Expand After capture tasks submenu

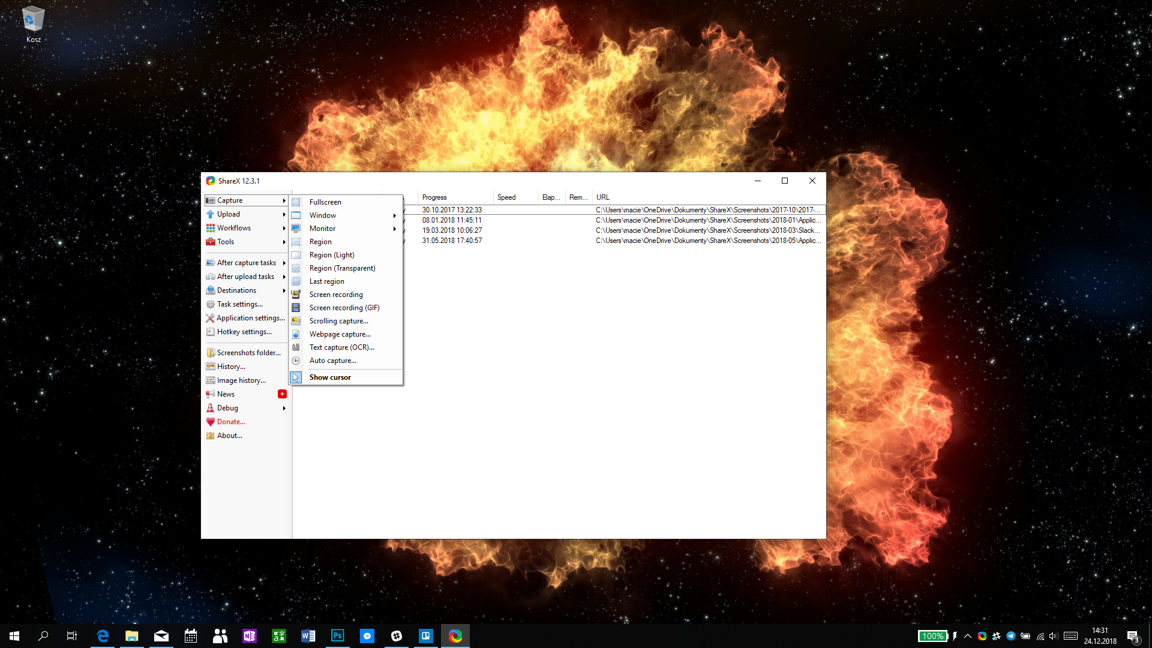coord(246,263)
